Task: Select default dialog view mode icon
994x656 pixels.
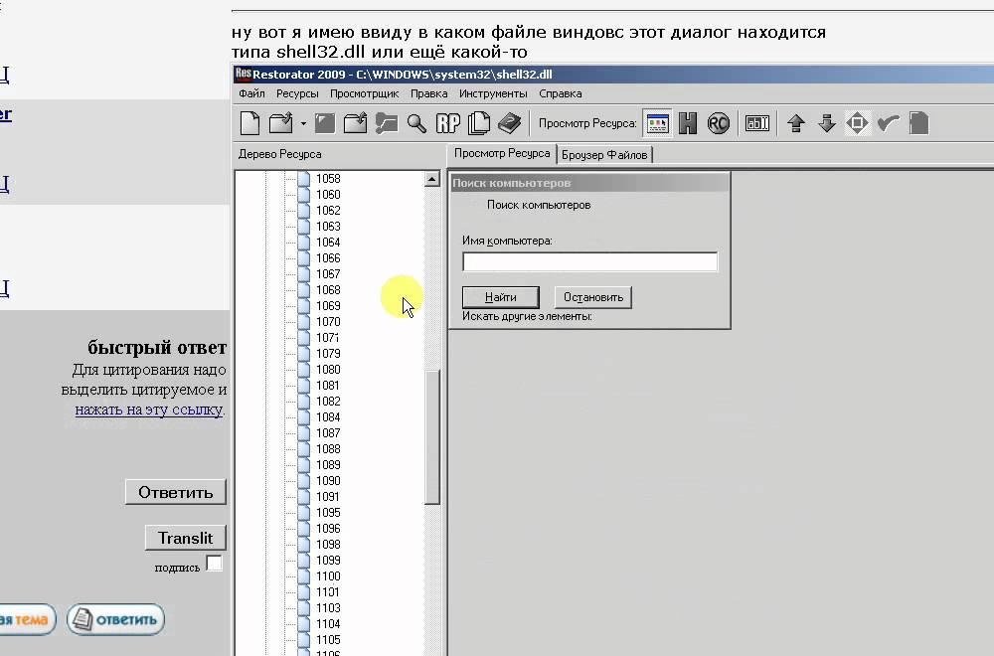Action: click(657, 123)
